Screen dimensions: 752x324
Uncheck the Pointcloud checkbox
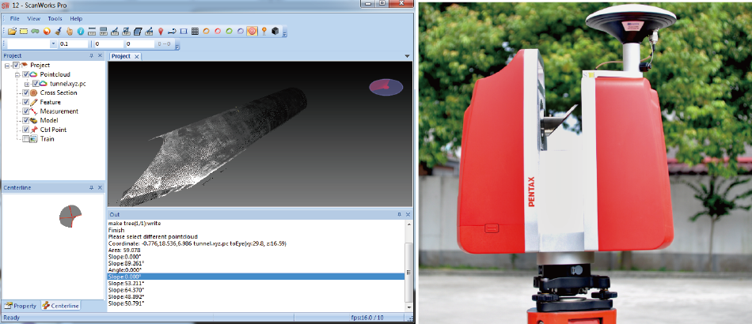(x=26, y=74)
